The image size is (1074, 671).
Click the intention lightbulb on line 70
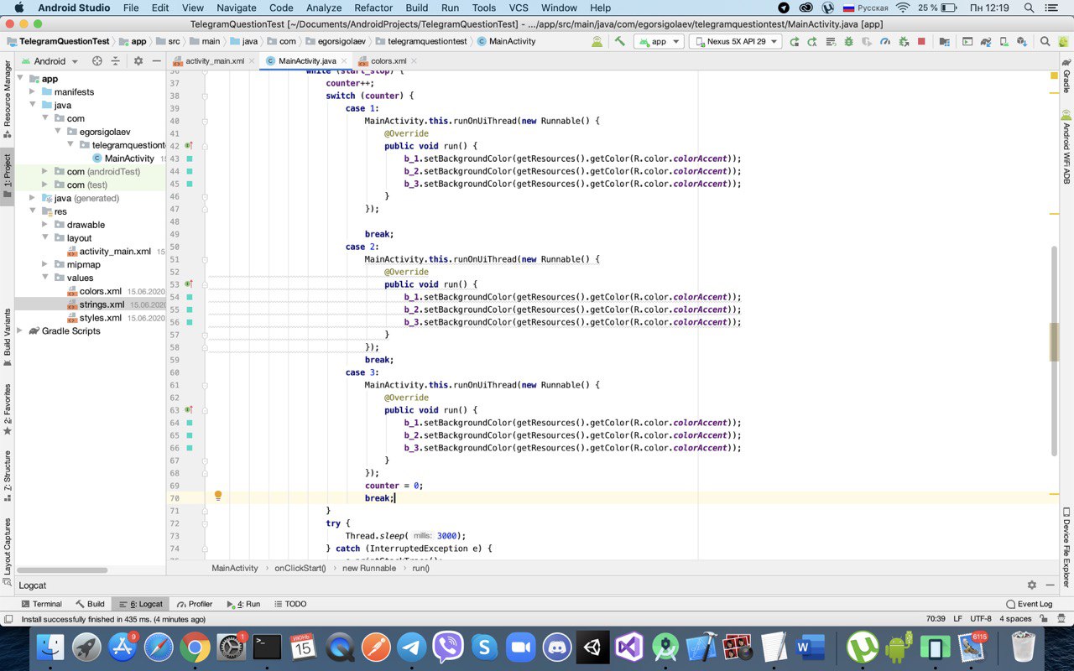tap(218, 497)
